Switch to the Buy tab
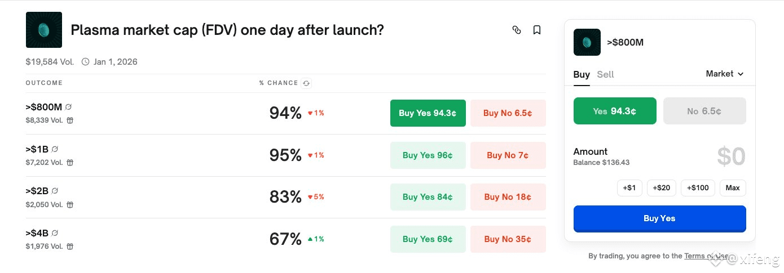784x273 pixels. 582,74
